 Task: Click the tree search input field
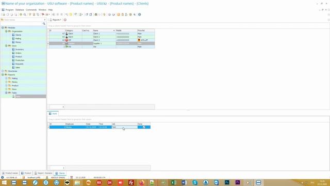(x=21, y=24)
